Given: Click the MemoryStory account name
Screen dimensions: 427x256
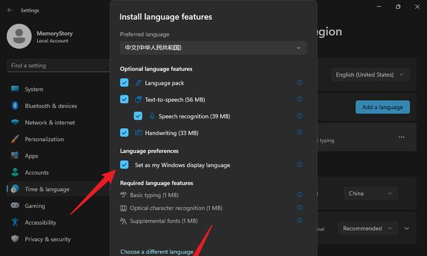Looking at the screenshot, I should (55, 33).
